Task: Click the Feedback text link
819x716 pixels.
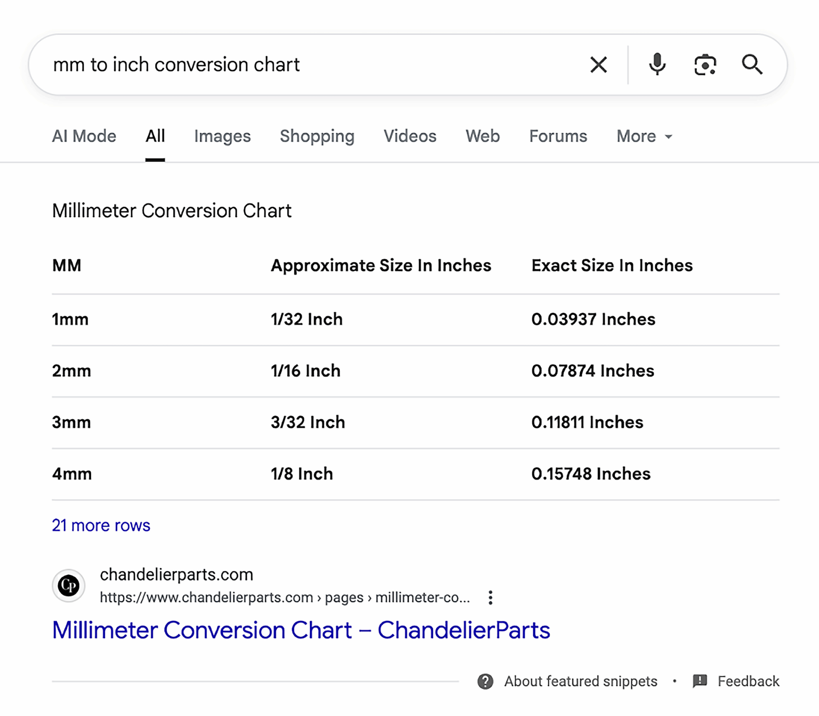Action: [748, 681]
